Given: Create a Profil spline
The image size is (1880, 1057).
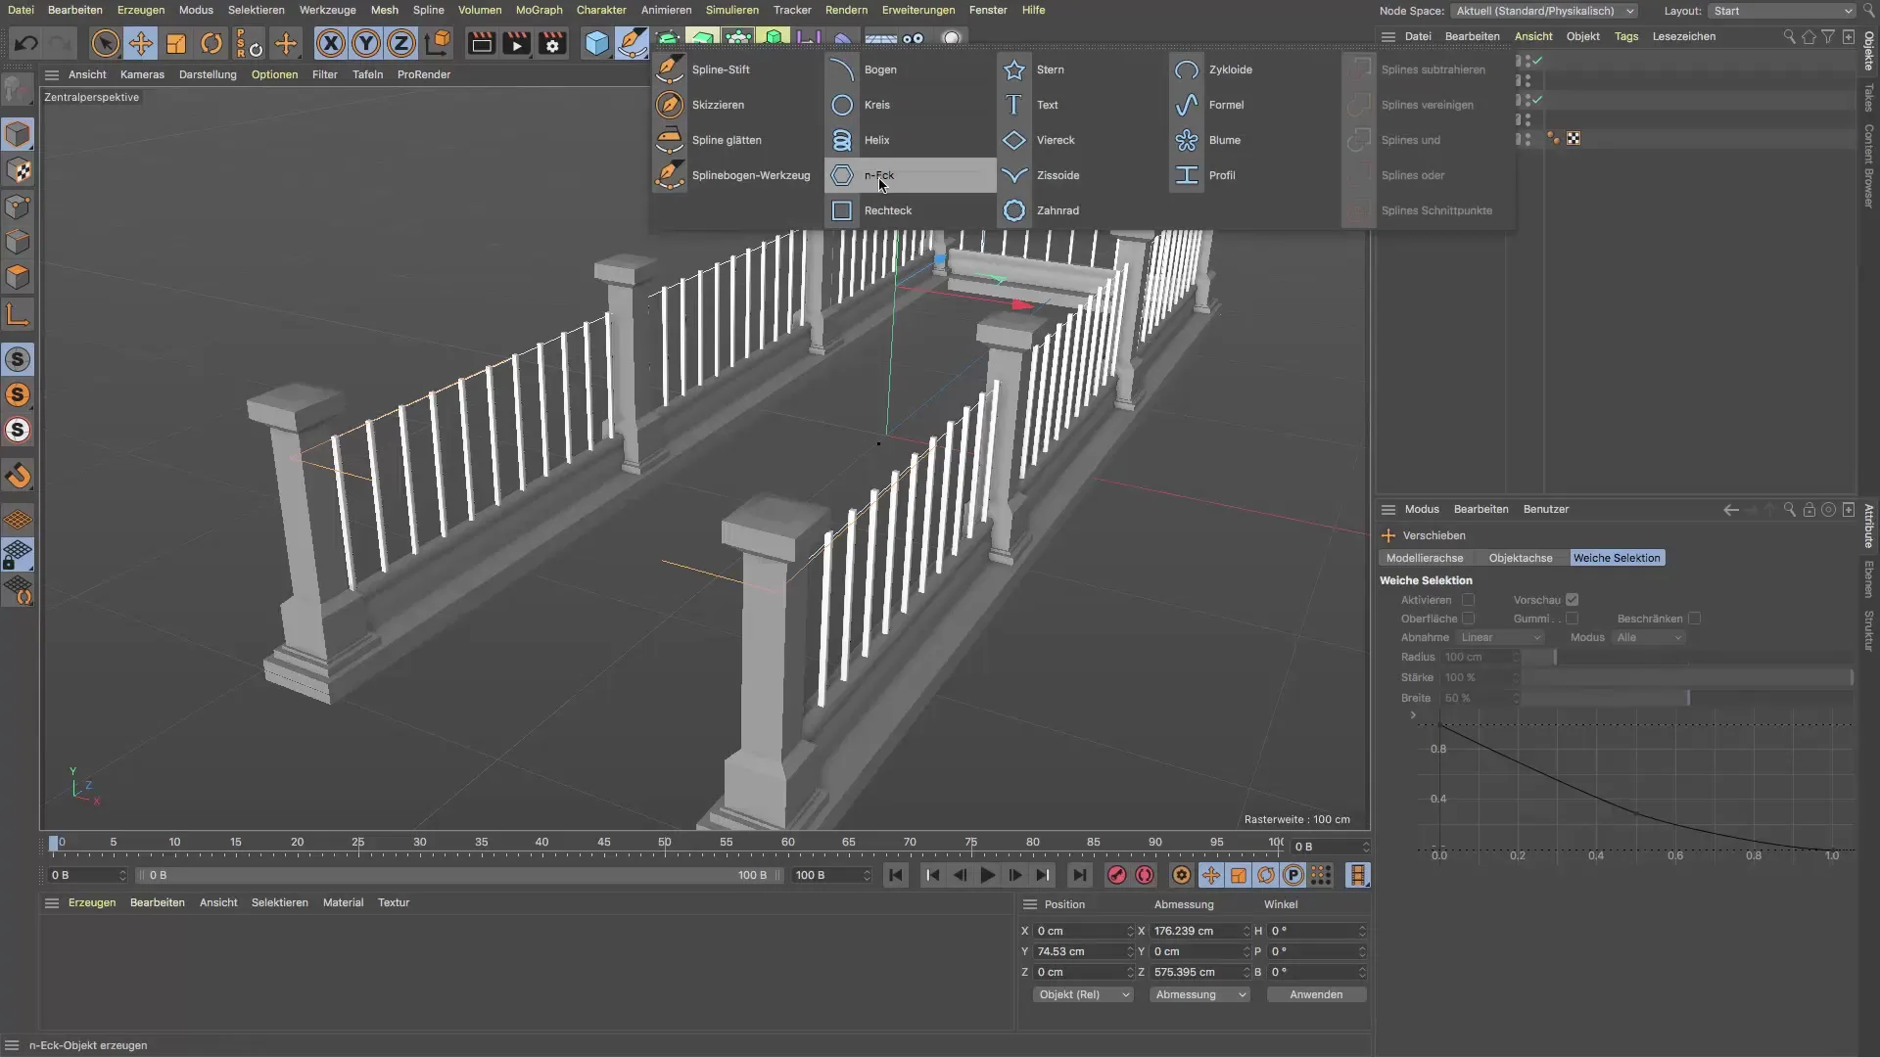Looking at the screenshot, I should point(1254,175).
